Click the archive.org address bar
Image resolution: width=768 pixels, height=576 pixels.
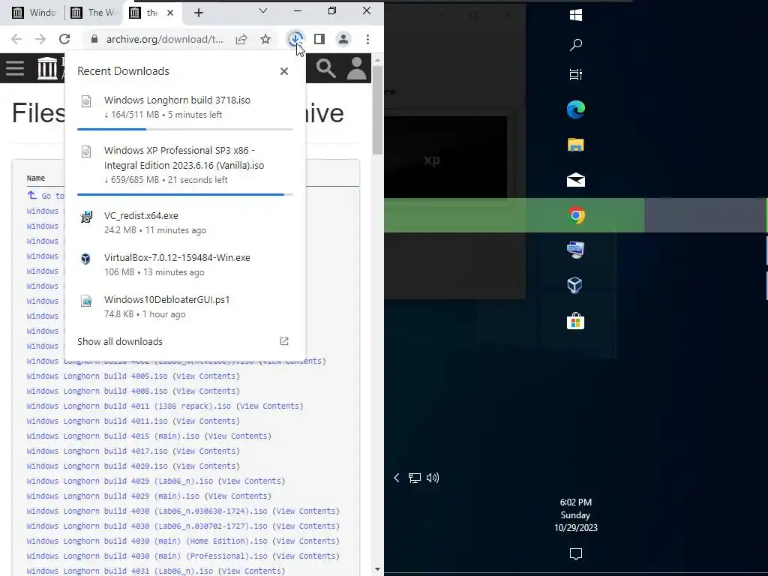click(x=164, y=39)
